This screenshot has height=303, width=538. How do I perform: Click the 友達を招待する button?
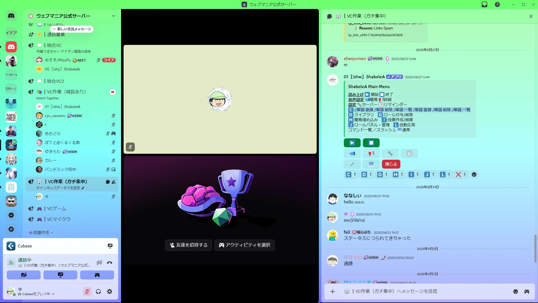point(189,245)
